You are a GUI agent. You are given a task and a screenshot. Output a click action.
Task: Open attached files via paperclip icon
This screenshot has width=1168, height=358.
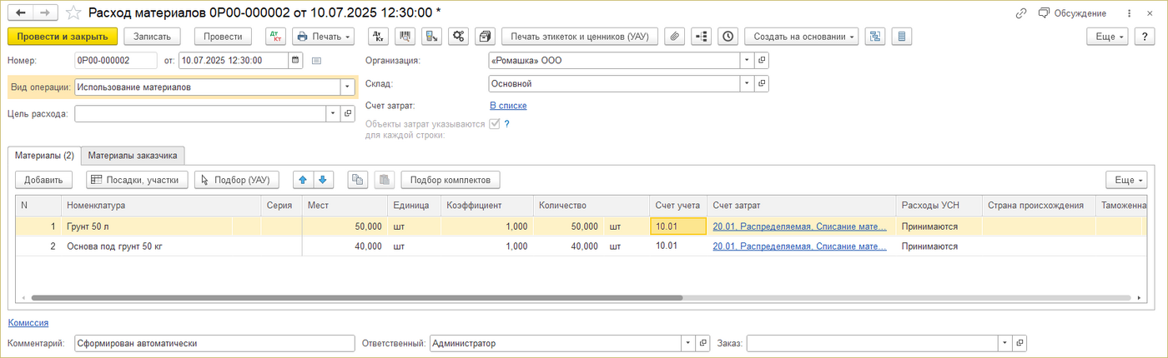674,37
